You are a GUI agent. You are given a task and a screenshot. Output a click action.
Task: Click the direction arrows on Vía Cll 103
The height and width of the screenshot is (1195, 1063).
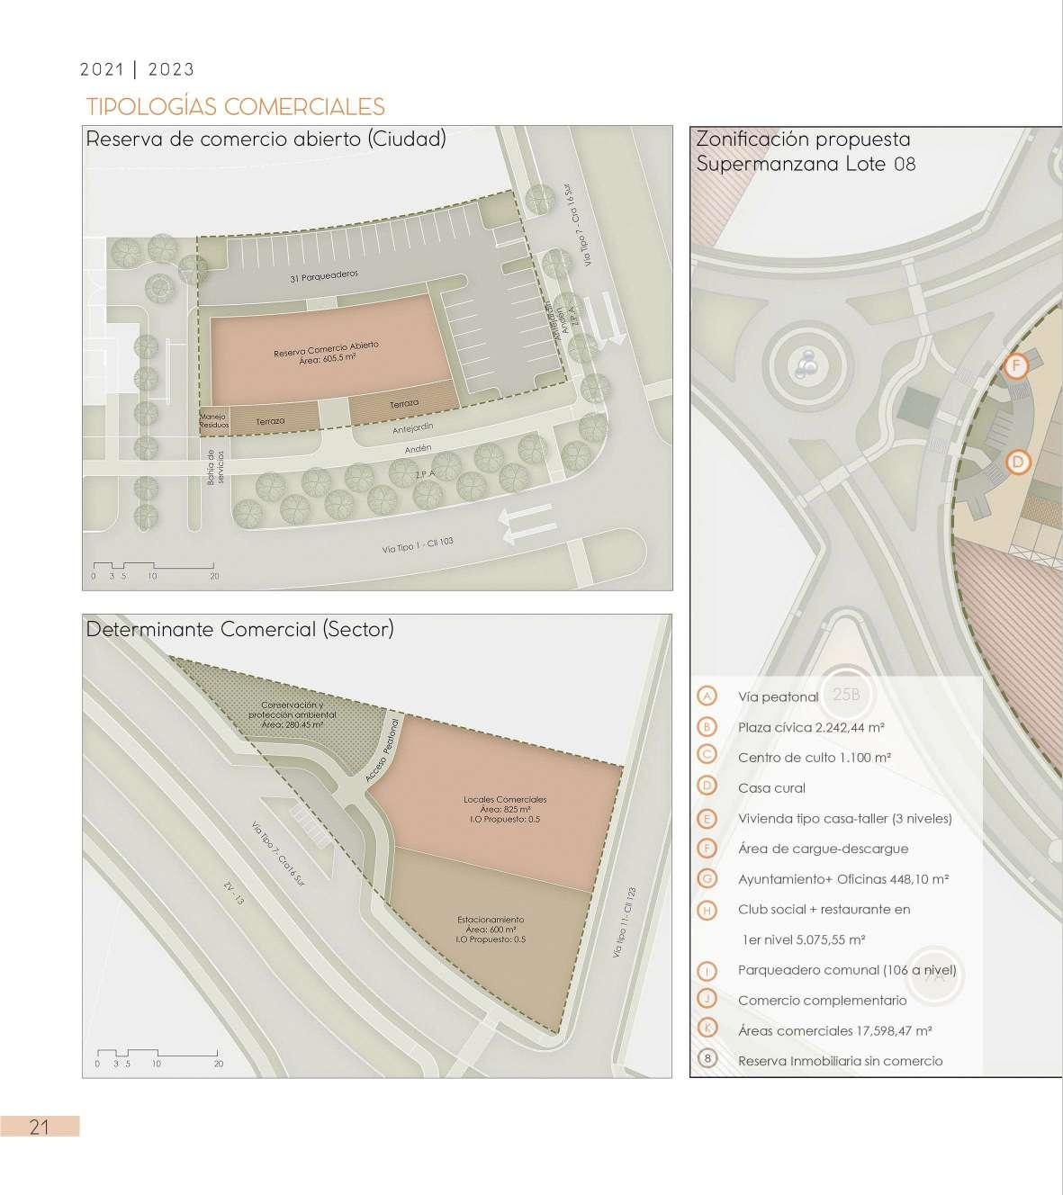(x=527, y=524)
